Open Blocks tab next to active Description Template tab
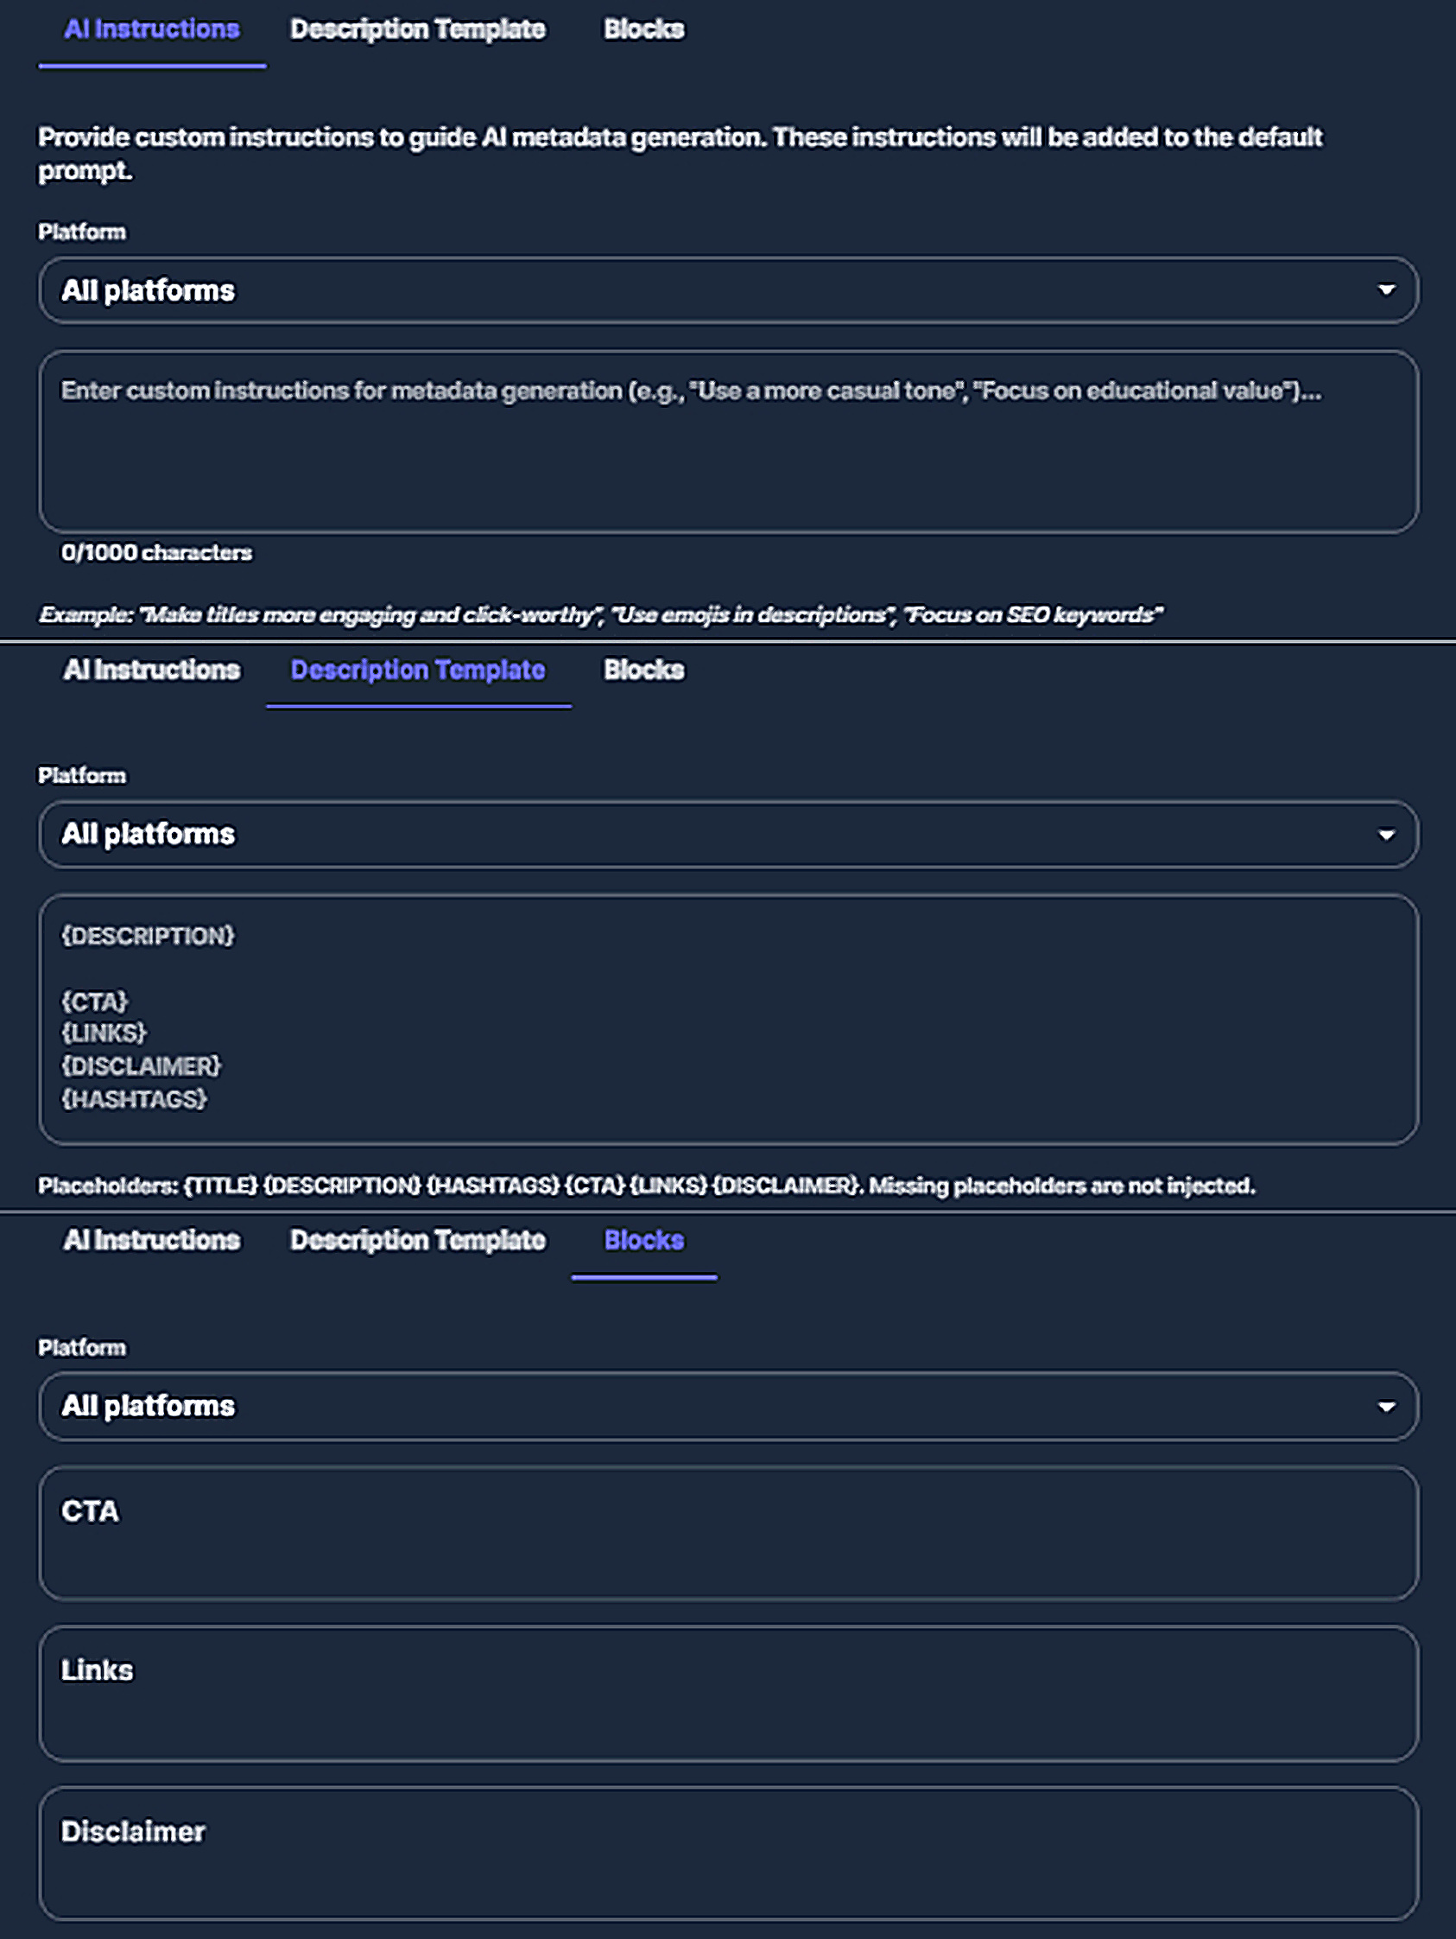 coord(643,671)
